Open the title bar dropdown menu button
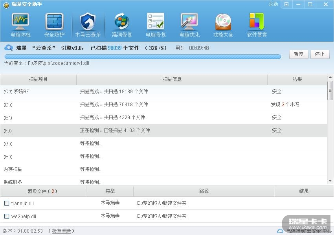Viewport: 334px width, 235px height. pyautogui.click(x=286, y=4)
